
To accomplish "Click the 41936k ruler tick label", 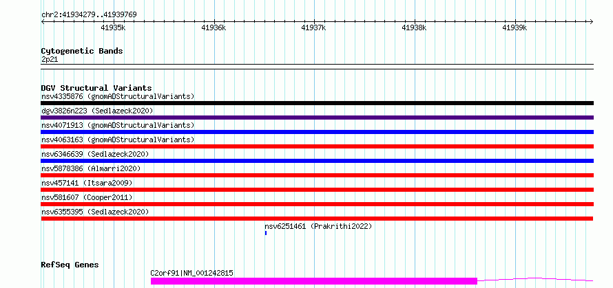I will point(214,27).
